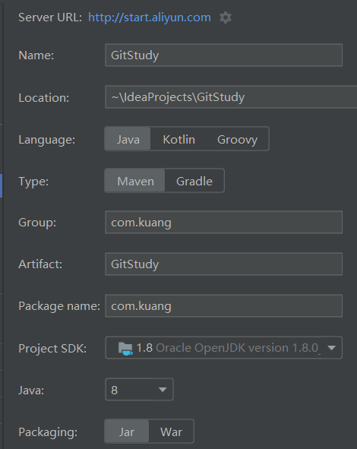This screenshot has height=449, width=357.
Task: Switch packaging to War
Action: tap(171, 432)
